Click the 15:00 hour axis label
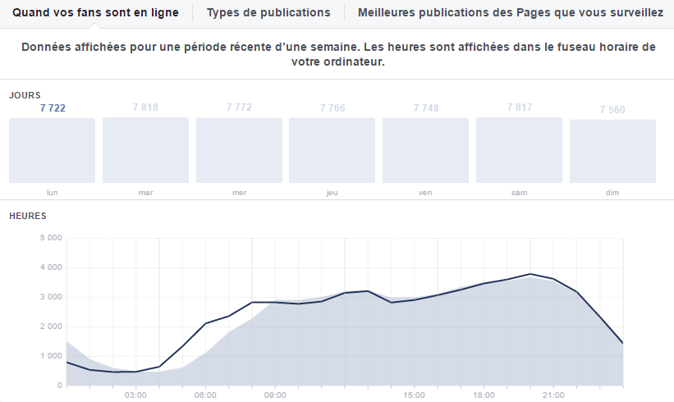This screenshot has width=674, height=402. pyautogui.click(x=415, y=395)
